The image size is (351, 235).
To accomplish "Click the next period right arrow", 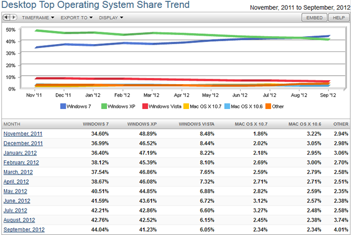I will point(14,18).
